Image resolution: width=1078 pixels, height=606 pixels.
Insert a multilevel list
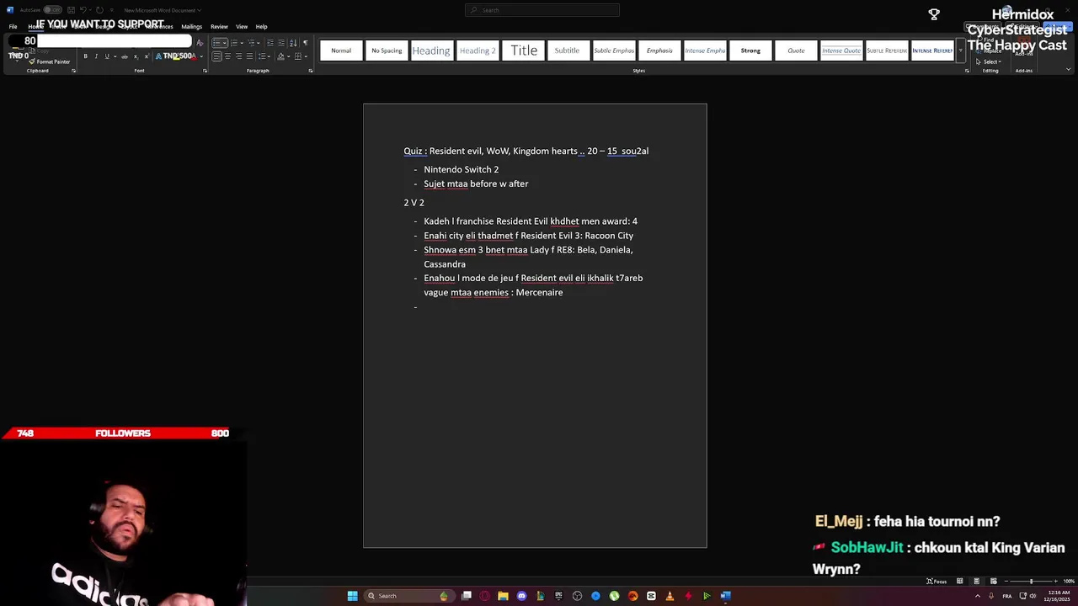coord(251,43)
